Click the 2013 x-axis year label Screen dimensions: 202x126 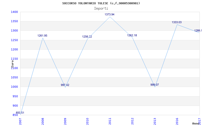point(155,121)
